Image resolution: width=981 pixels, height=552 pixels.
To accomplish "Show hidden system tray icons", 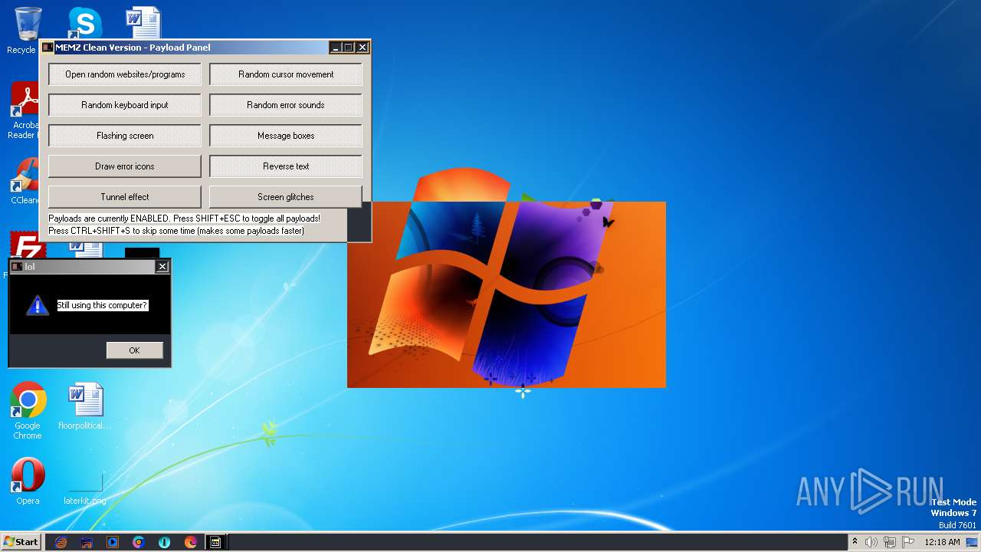I will pyautogui.click(x=855, y=542).
